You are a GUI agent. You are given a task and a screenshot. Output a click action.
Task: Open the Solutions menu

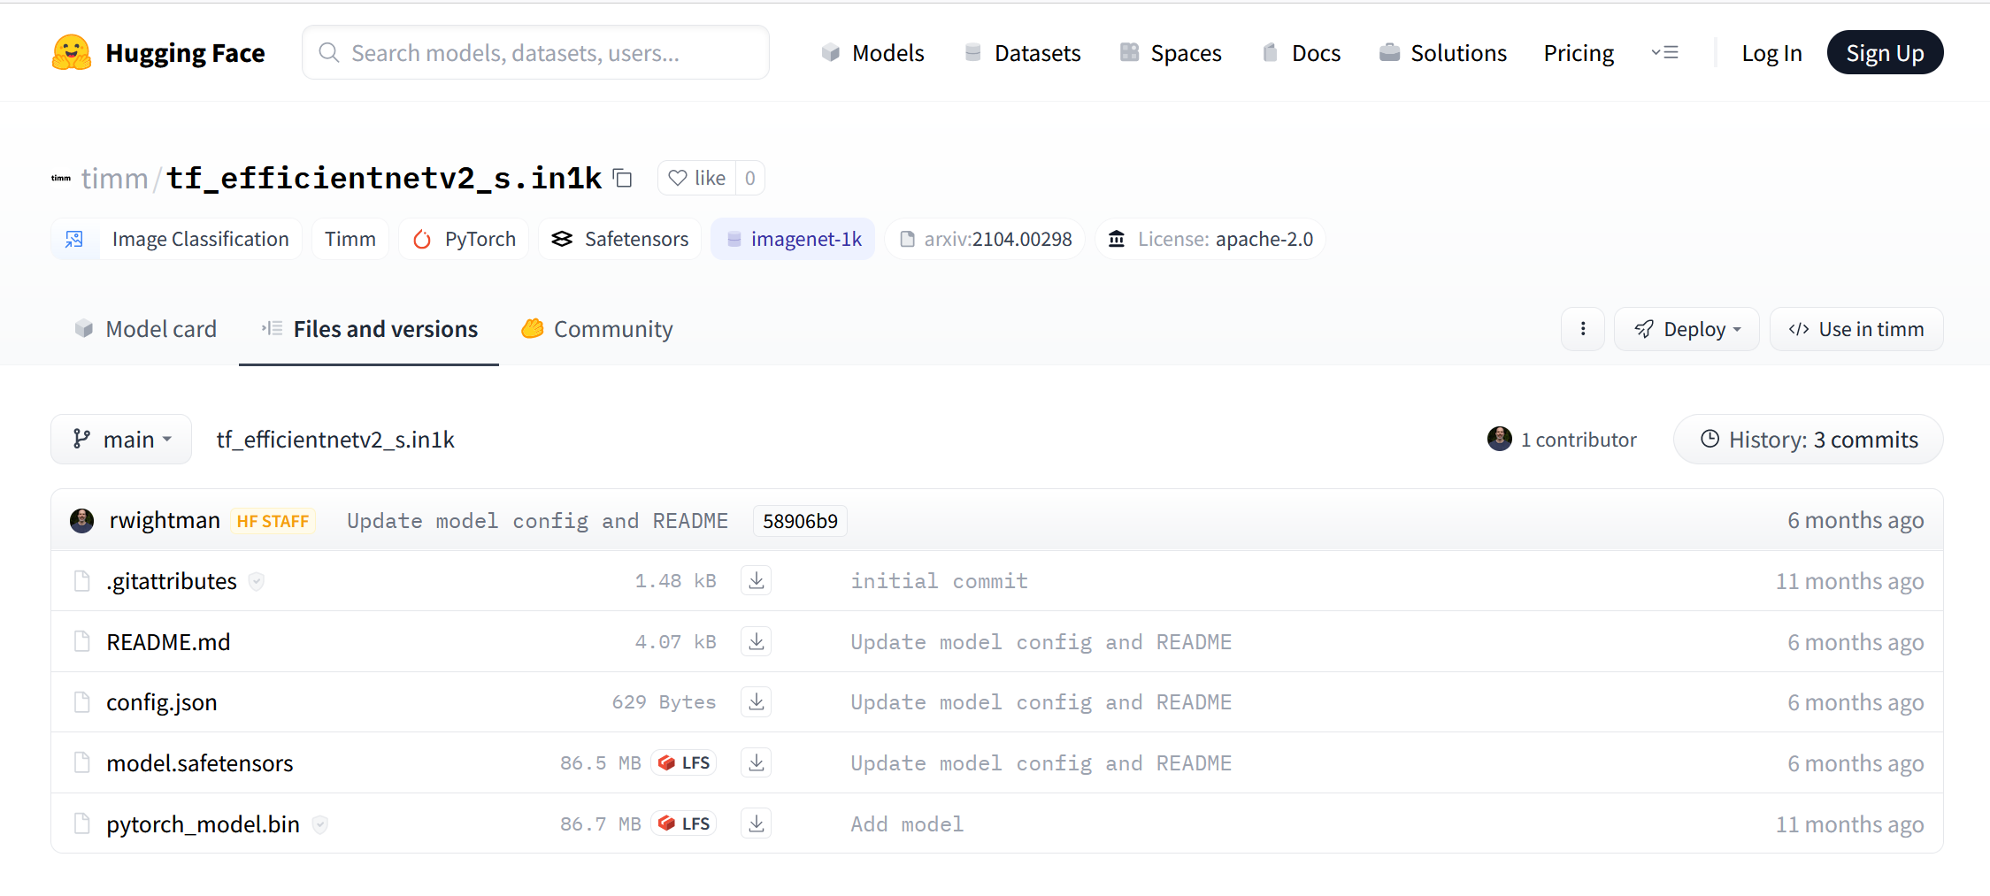(x=1442, y=53)
